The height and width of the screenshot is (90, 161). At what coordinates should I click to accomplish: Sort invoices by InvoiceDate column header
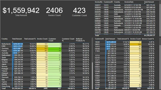point(129,2)
